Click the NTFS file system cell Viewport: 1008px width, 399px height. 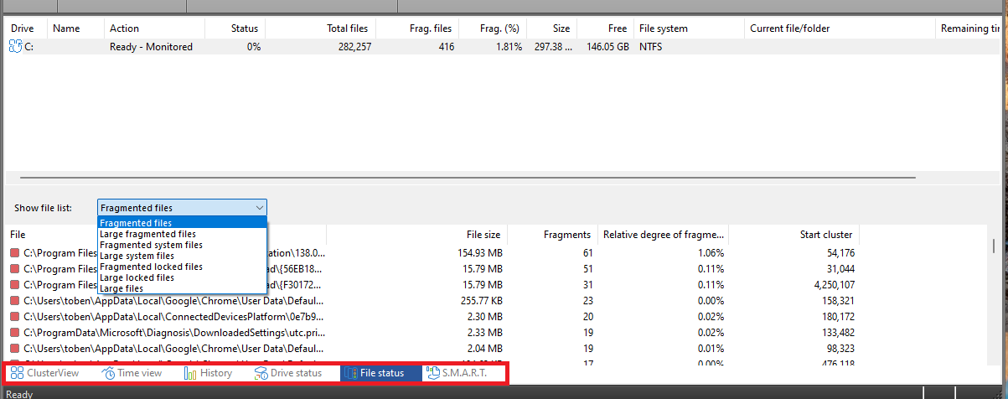(x=653, y=47)
